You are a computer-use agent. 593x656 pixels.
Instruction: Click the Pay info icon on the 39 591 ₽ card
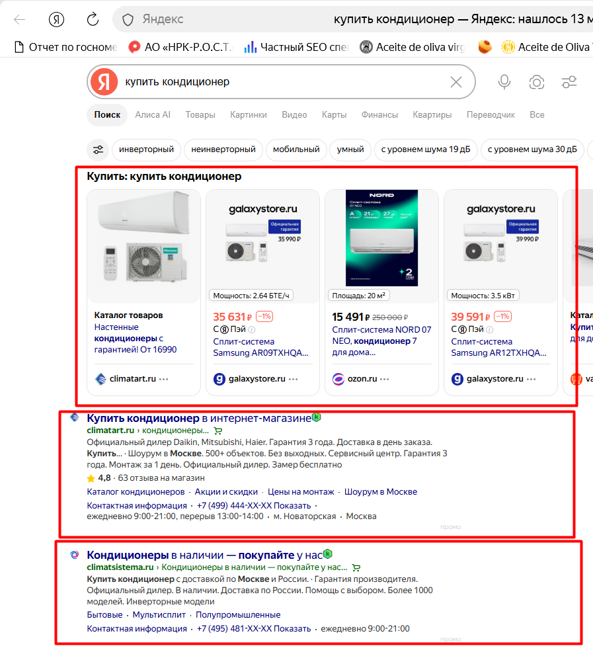[x=490, y=330]
